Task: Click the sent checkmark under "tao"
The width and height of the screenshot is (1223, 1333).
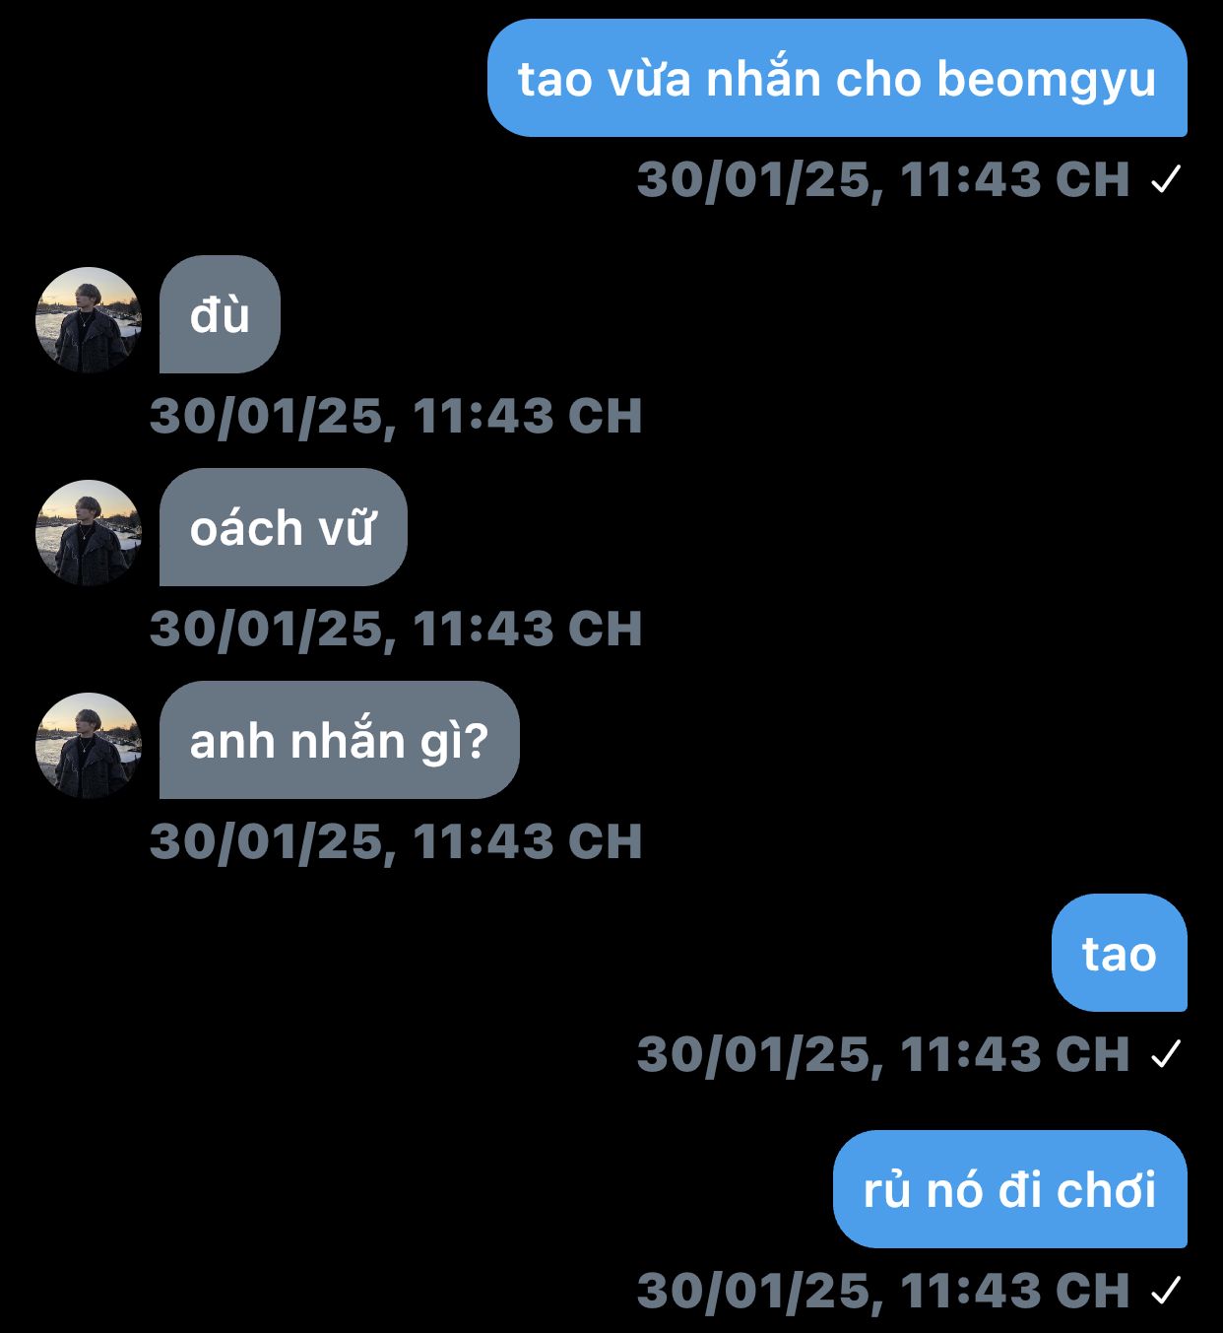Action: click(x=1166, y=1054)
